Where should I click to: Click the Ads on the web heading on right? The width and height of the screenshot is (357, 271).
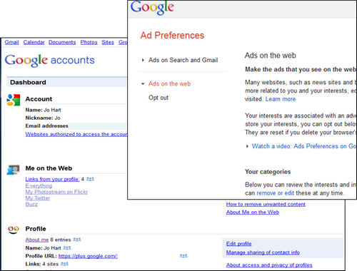tap(271, 56)
